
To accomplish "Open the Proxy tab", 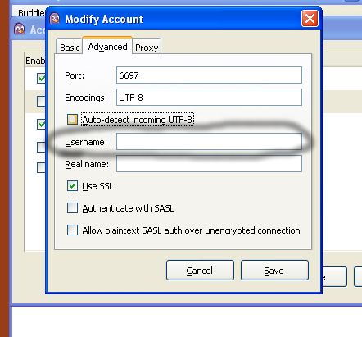I will (147, 47).
